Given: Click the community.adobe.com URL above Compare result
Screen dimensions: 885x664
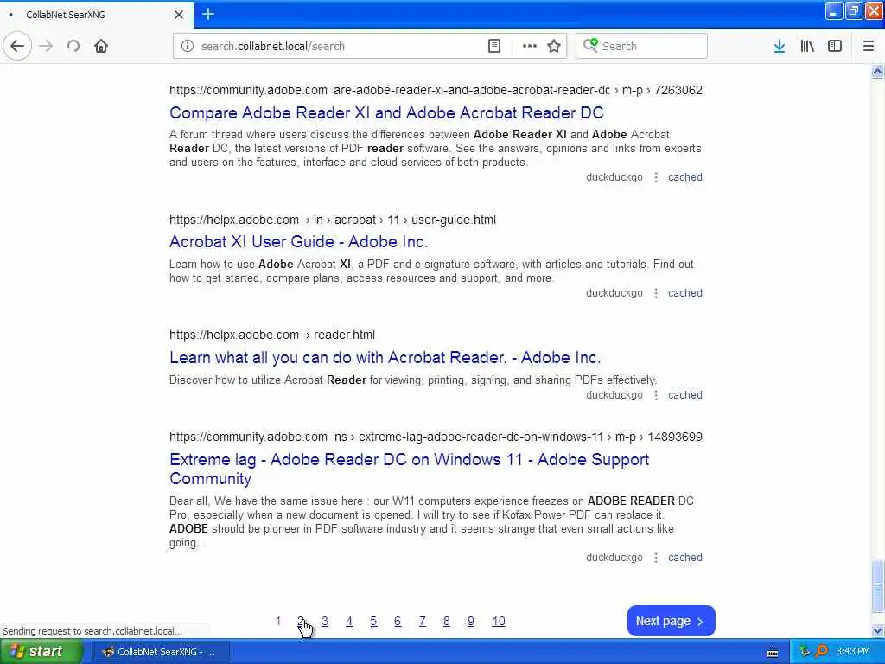Looking at the screenshot, I should (436, 90).
